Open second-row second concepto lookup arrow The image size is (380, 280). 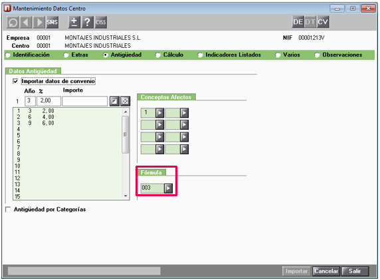(x=185, y=125)
